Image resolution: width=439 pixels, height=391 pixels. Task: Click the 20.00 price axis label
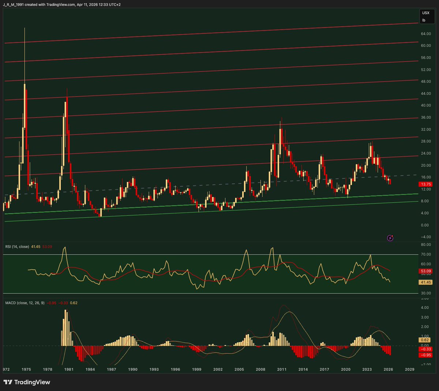point(426,165)
